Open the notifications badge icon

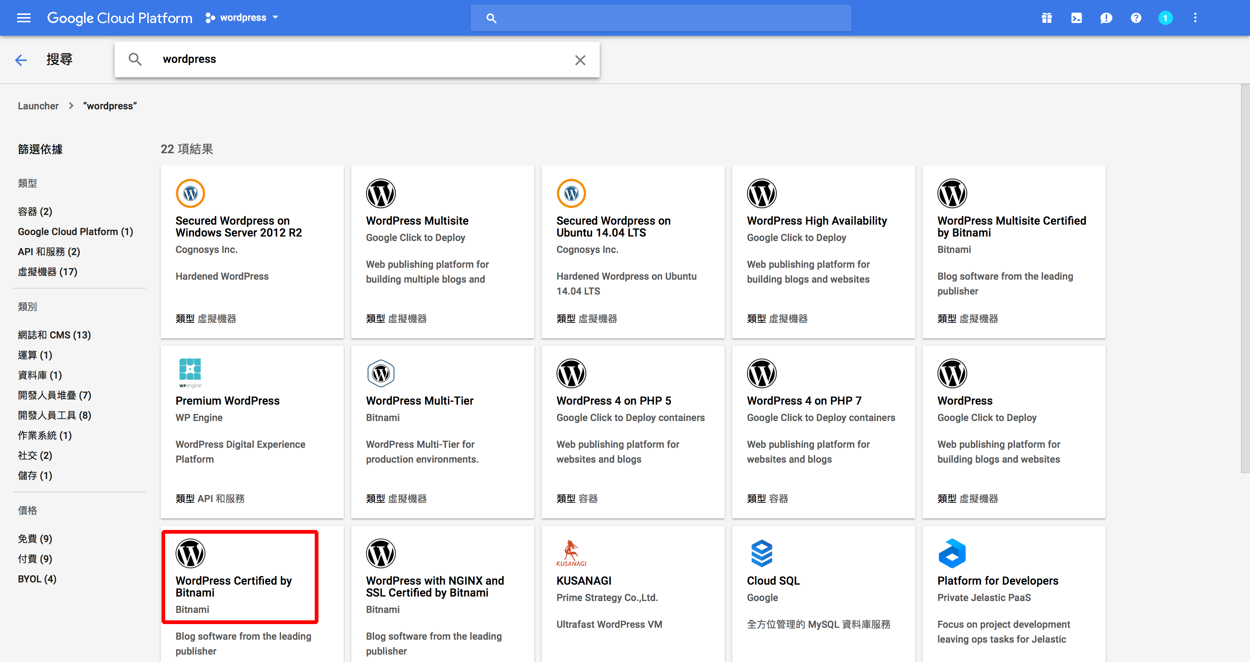1165,18
